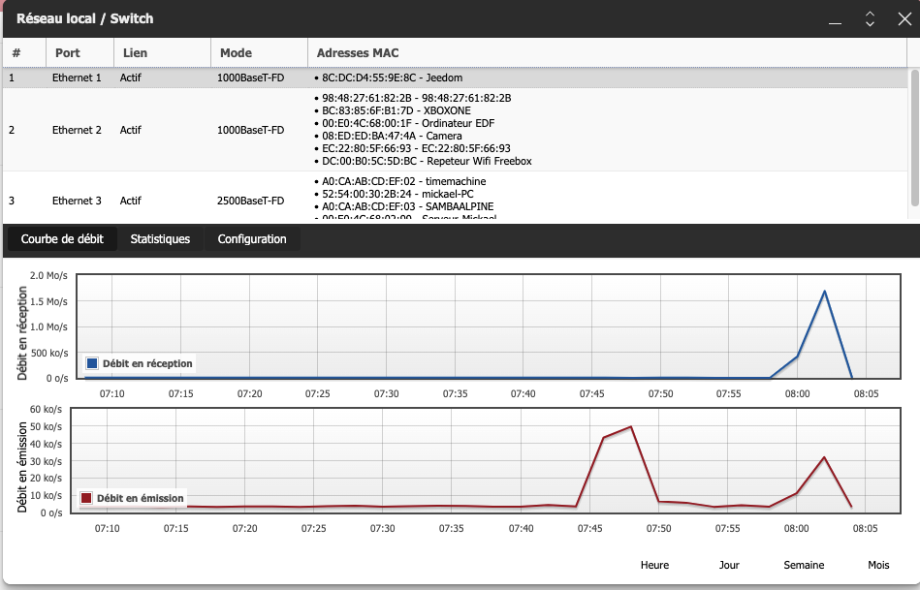Open the Configuration tab
Screen dimensions: 920x590
[x=252, y=239]
